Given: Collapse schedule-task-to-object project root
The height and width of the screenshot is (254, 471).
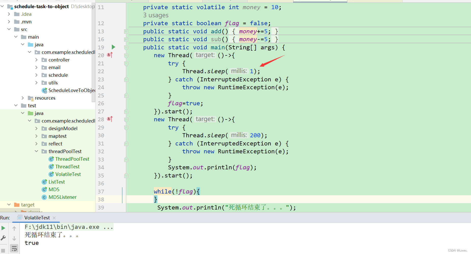Looking at the screenshot, I should (x=2, y=6).
